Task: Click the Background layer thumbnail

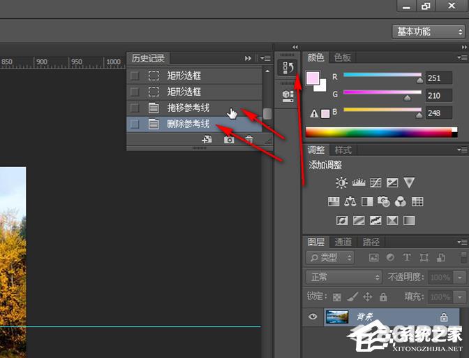Action: coord(337,317)
